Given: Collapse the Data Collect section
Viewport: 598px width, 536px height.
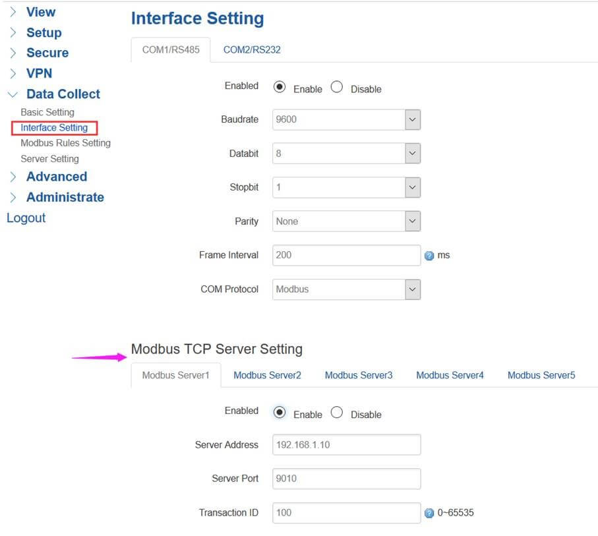Looking at the screenshot, I should [63, 94].
